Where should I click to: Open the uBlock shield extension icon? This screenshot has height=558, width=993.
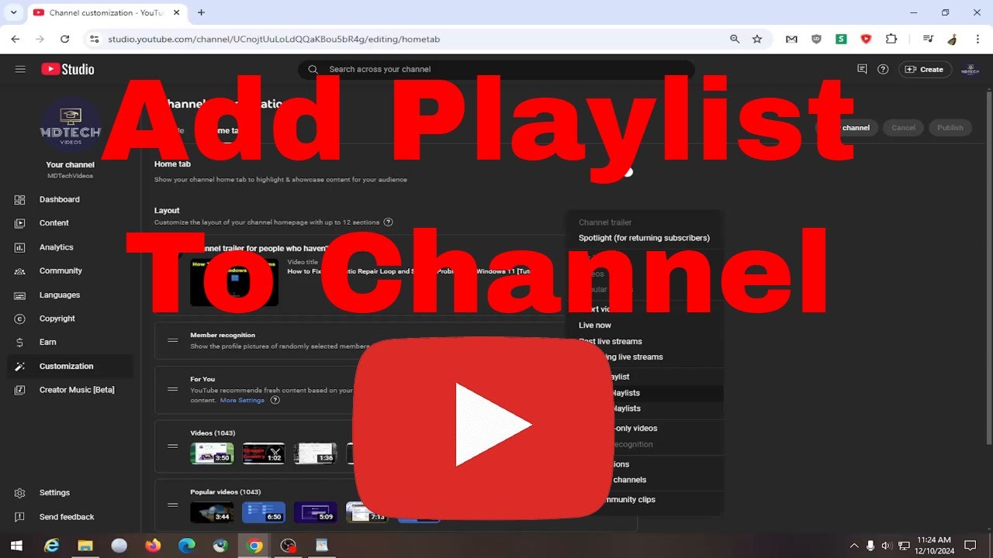(x=816, y=39)
